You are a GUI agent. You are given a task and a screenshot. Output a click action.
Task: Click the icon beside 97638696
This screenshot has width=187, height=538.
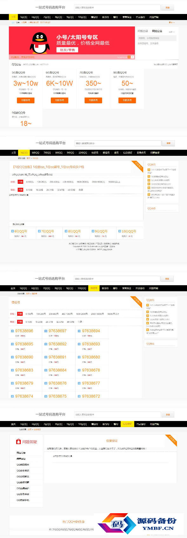[12, 331]
